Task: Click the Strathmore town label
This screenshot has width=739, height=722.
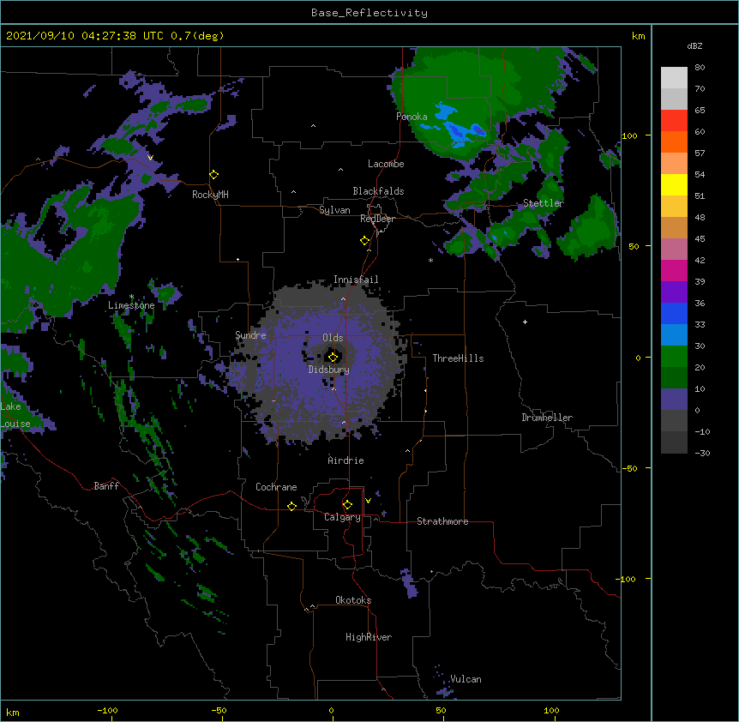Action: tap(442, 521)
